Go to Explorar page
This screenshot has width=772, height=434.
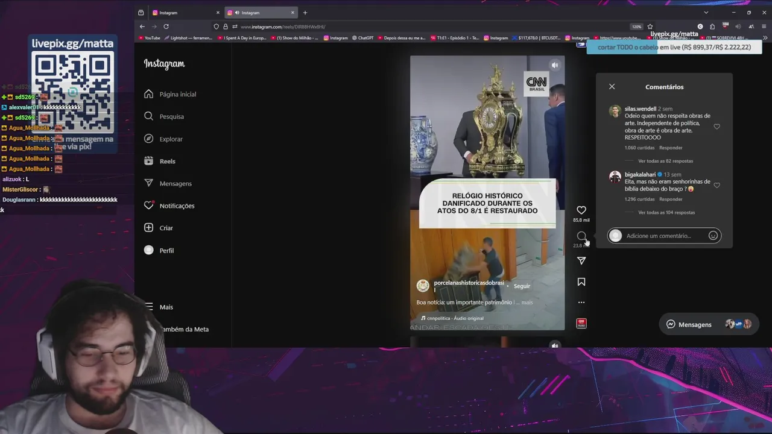[x=164, y=139]
